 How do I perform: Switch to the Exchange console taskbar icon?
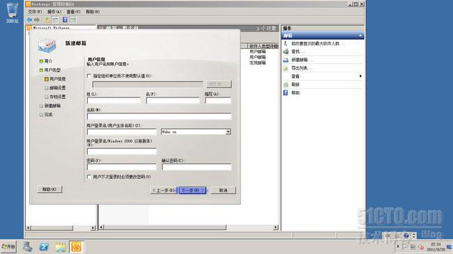[77, 247]
